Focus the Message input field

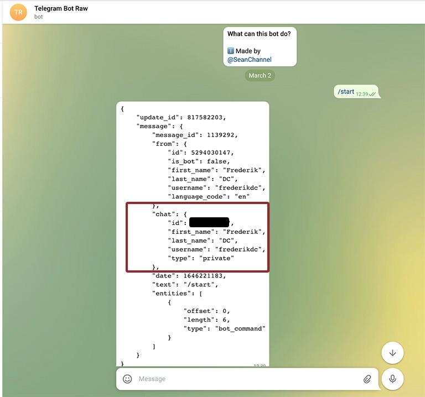[x=248, y=379]
